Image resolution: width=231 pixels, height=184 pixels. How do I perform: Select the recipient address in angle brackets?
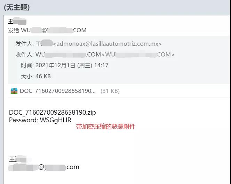tap(138, 55)
